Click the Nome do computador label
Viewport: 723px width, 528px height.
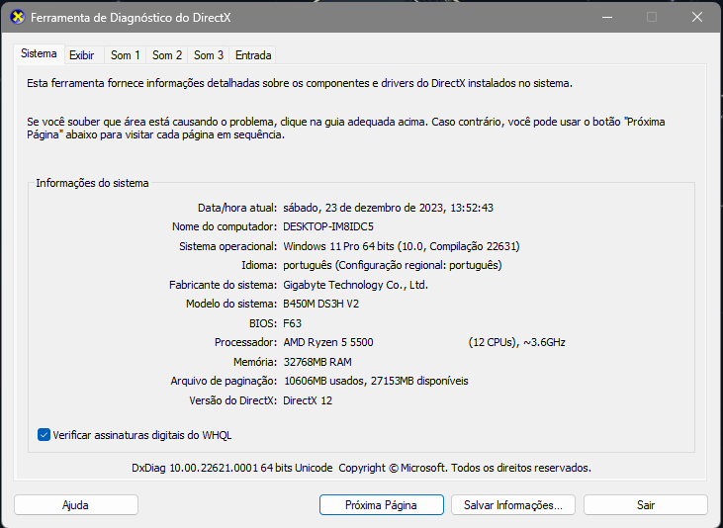(225, 226)
